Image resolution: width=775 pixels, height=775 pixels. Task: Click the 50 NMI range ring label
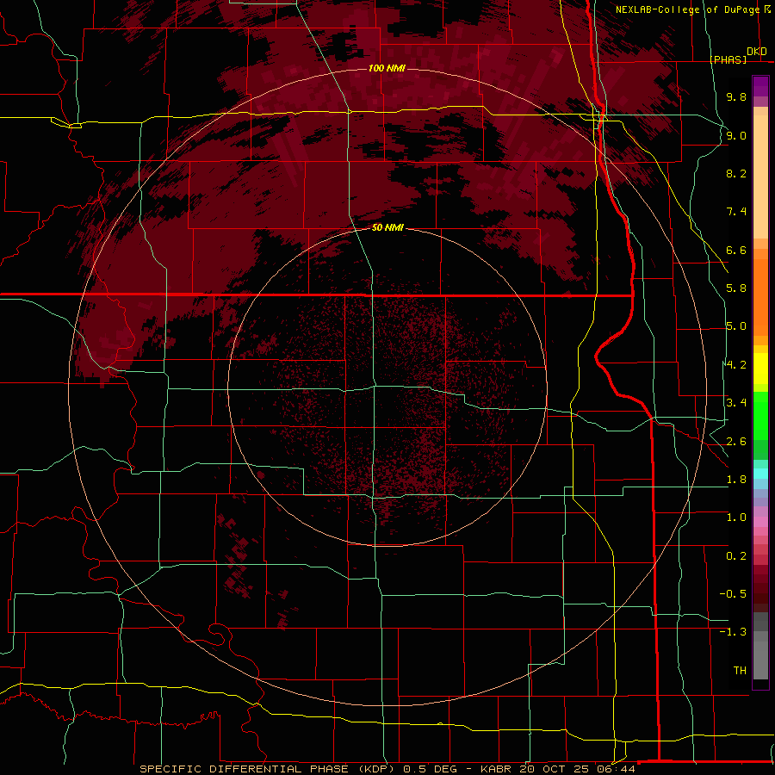(387, 227)
